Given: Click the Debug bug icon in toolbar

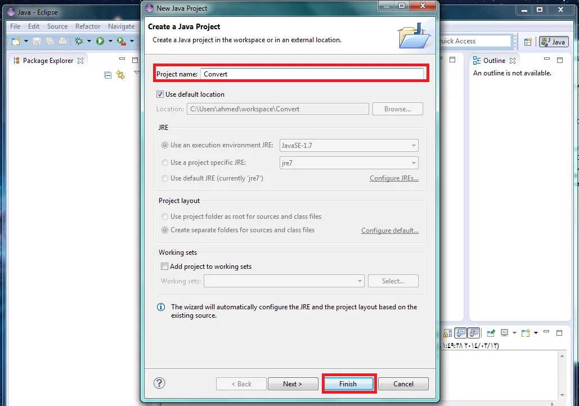Looking at the screenshot, I should [x=79, y=41].
